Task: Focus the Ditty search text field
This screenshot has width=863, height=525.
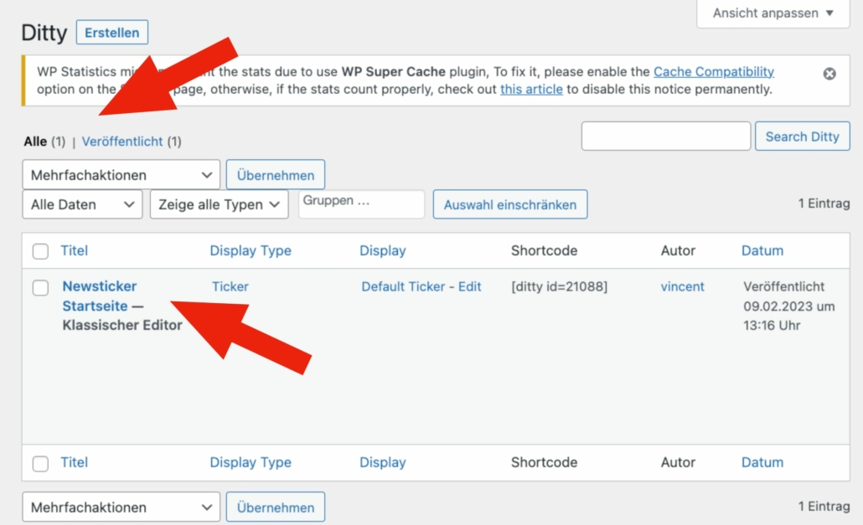Action: (665, 136)
